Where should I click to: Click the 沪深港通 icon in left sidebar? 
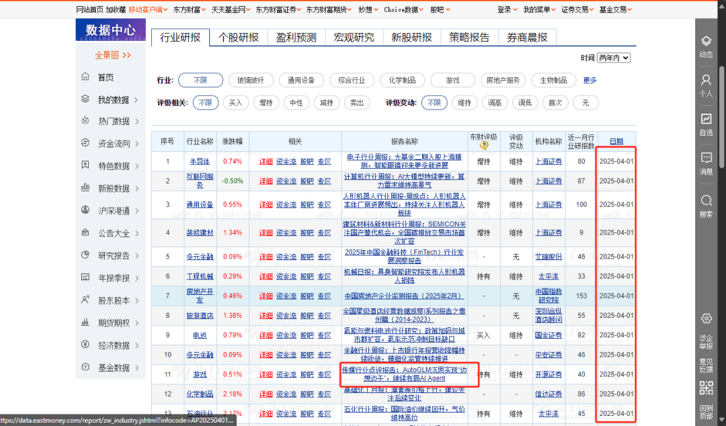pos(85,210)
